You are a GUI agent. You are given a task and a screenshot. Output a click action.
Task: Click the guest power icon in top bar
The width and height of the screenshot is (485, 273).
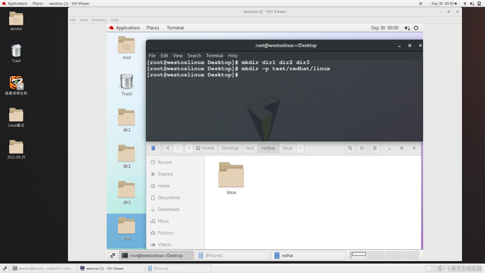[416, 28]
